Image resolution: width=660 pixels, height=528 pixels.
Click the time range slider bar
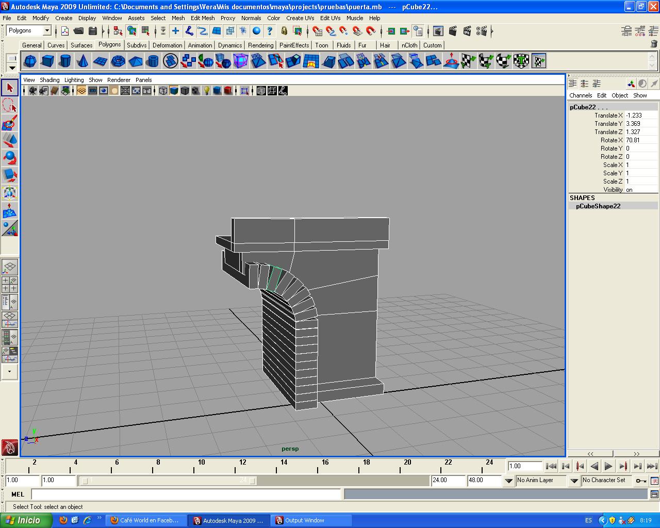[x=168, y=481]
